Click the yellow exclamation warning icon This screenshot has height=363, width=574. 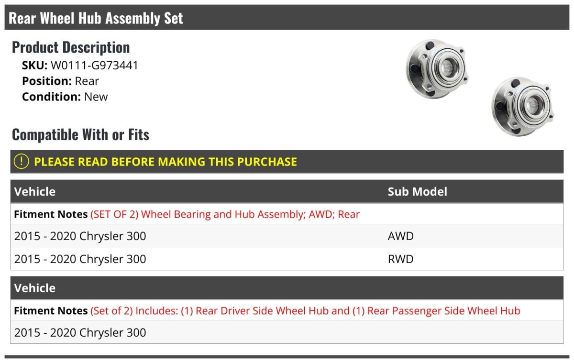[x=22, y=162]
